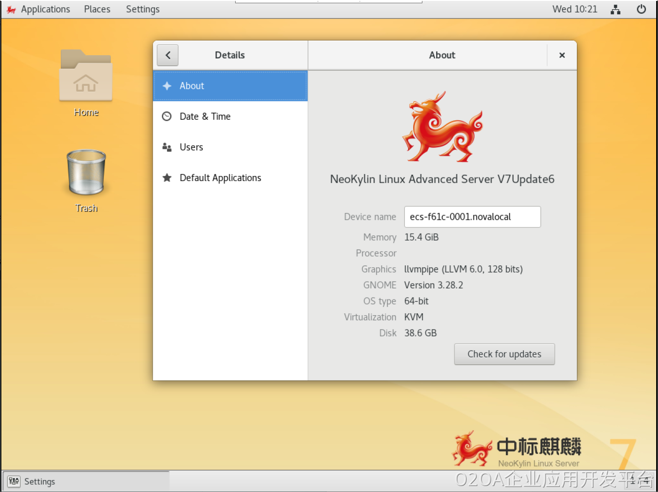Open the Applications menu
Screen dimensions: 658x492
(45, 9)
